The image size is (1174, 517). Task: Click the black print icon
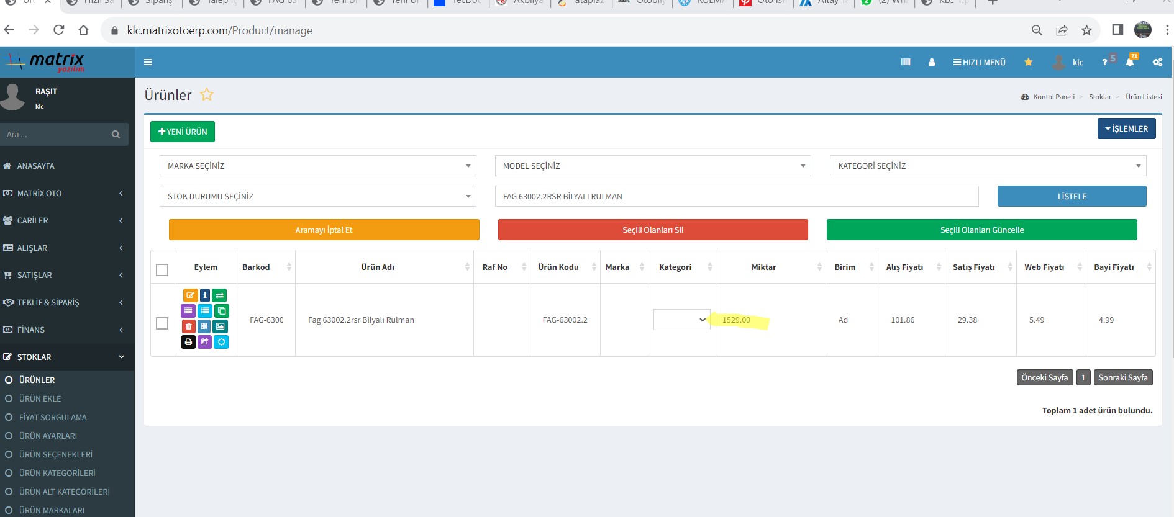pos(189,342)
